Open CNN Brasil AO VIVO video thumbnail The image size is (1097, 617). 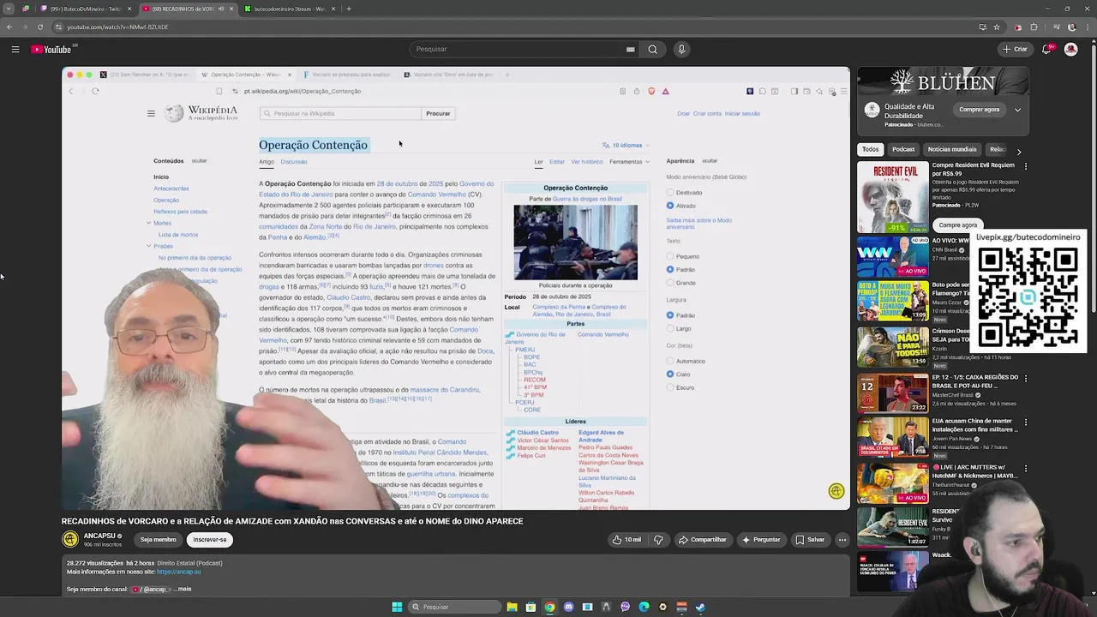coord(892,256)
